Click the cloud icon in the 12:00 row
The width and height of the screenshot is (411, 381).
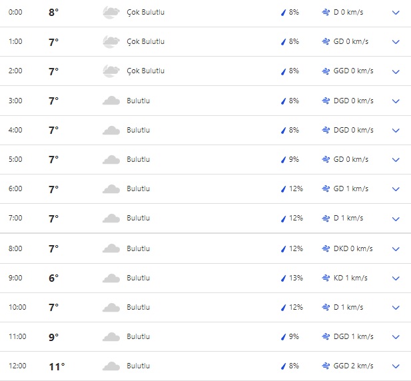[x=111, y=366]
